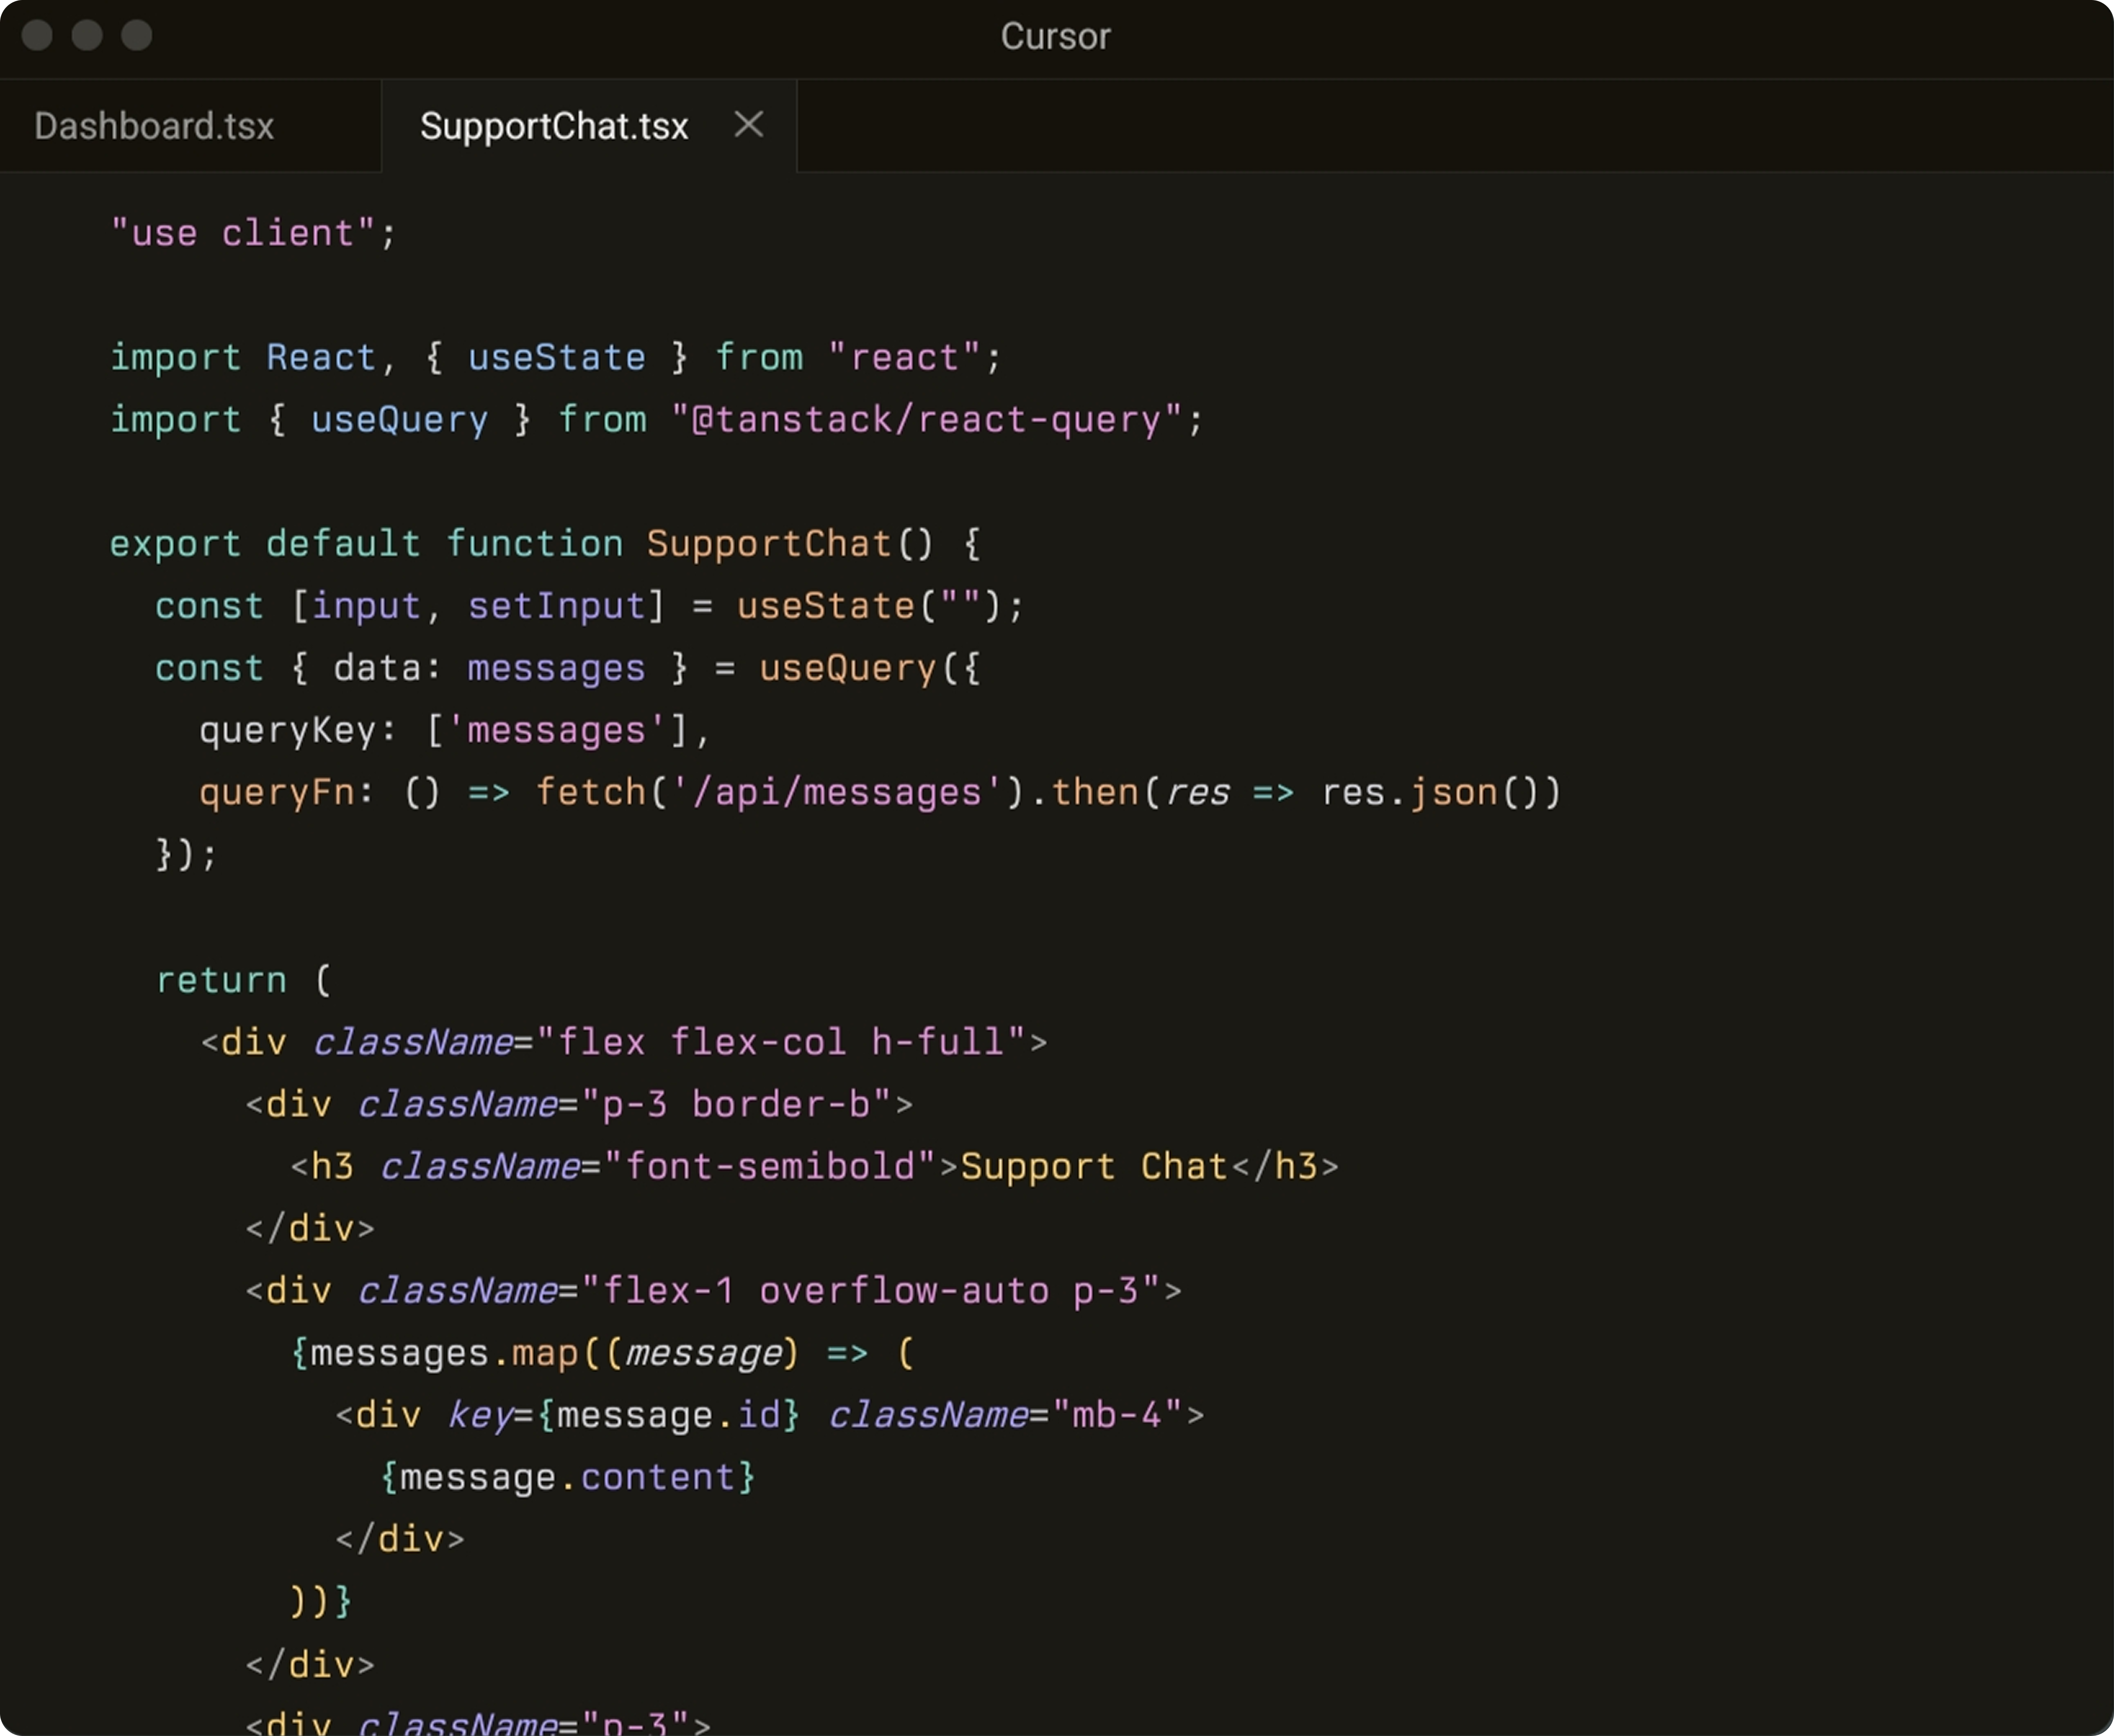The height and width of the screenshot is (1736, 2114).
Task: Click useState in the react import line
Action: coord(556,358)
